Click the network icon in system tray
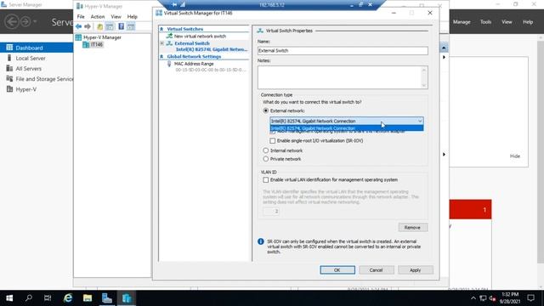544x306 pixels. 483,298
